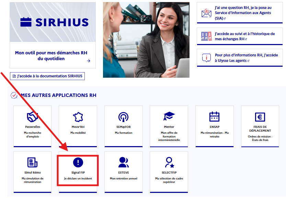Click the Frais de déplacement euro icon
Image resolution: width=286 pixels, height=198 pixels.
click(x=260, y=117)
